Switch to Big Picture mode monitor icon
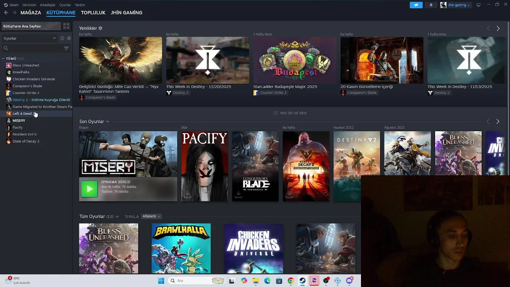 [479, 5]
